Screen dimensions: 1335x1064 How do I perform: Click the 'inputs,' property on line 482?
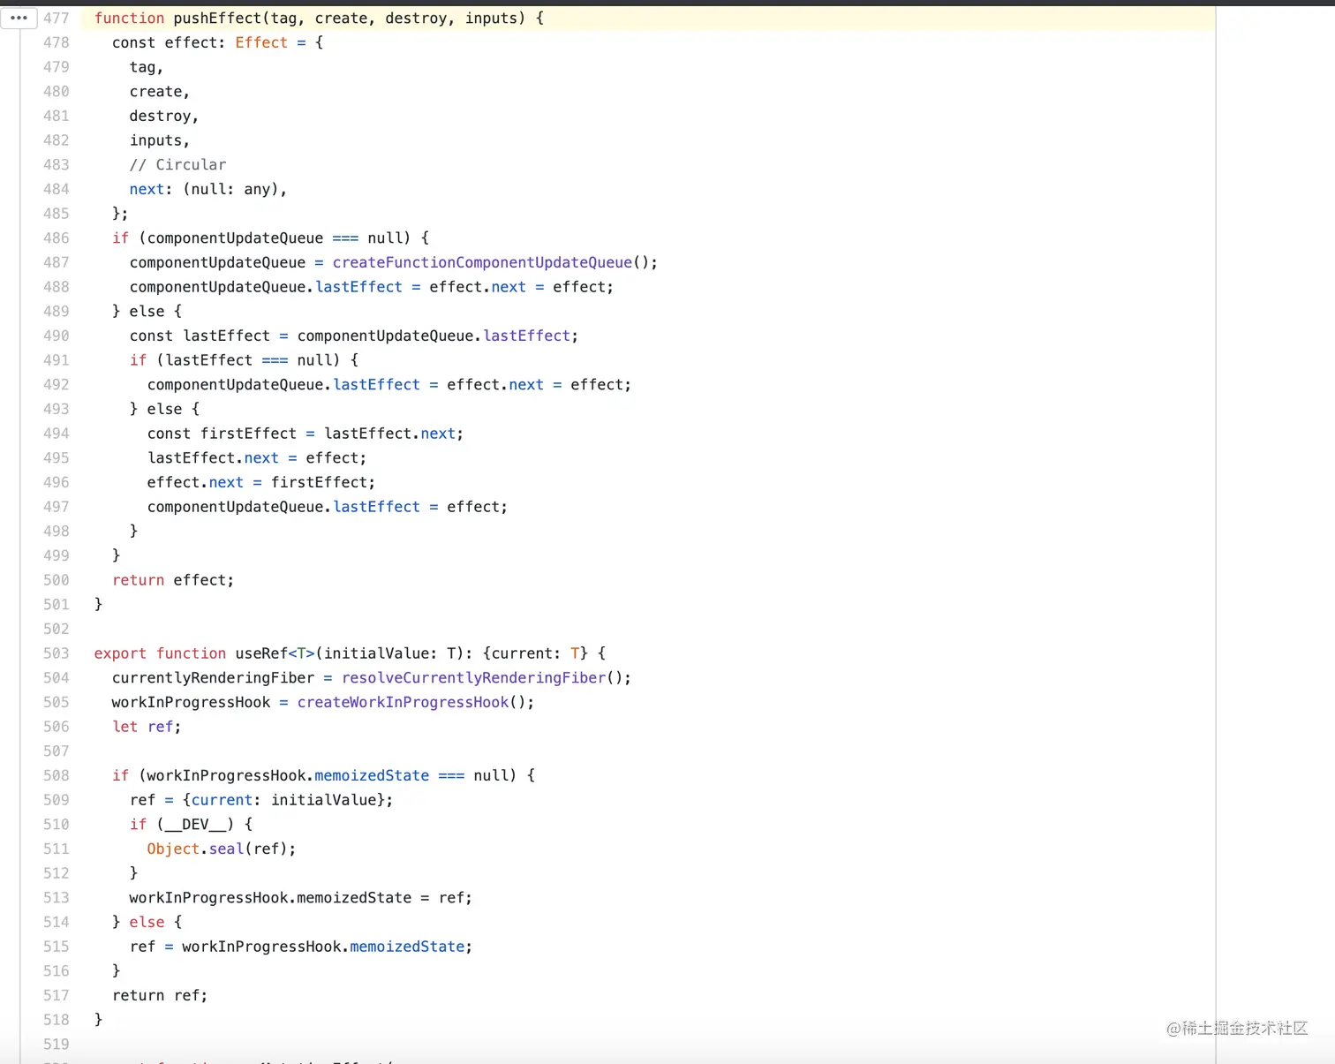[160, 140]
